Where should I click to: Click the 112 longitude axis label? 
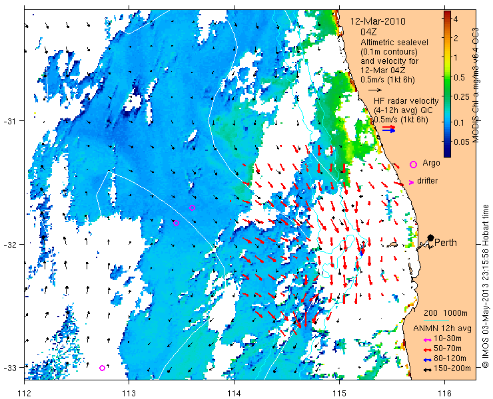(24, 393)
